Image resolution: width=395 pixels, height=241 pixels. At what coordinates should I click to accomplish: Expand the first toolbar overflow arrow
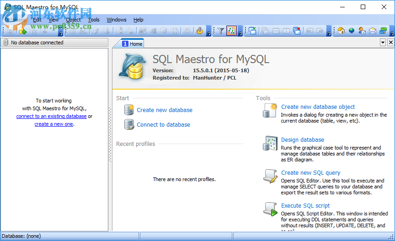(60, 31)
